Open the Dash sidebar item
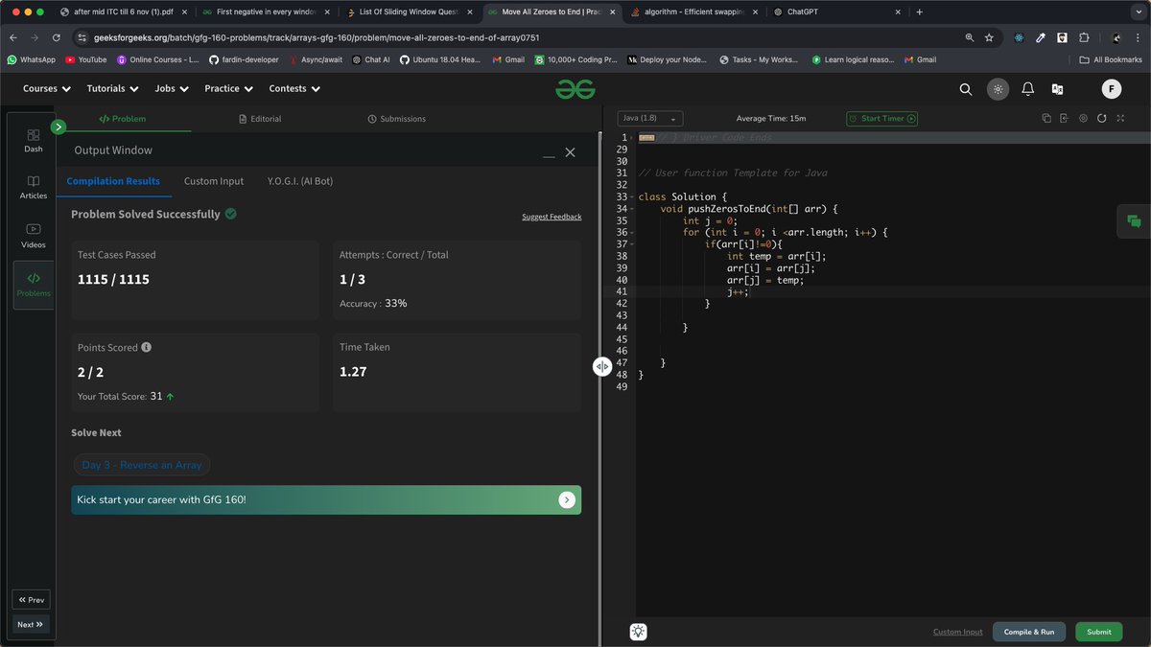The height and width of the screenshot is (647, 1151). tap(34, 141)
